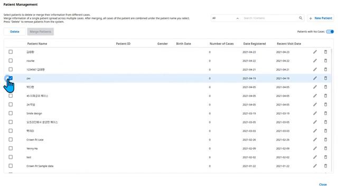The height and width of the screenshot is (190, 338).
Task: Turn off Patients with No Cases switch
Action: coord(330,32)
